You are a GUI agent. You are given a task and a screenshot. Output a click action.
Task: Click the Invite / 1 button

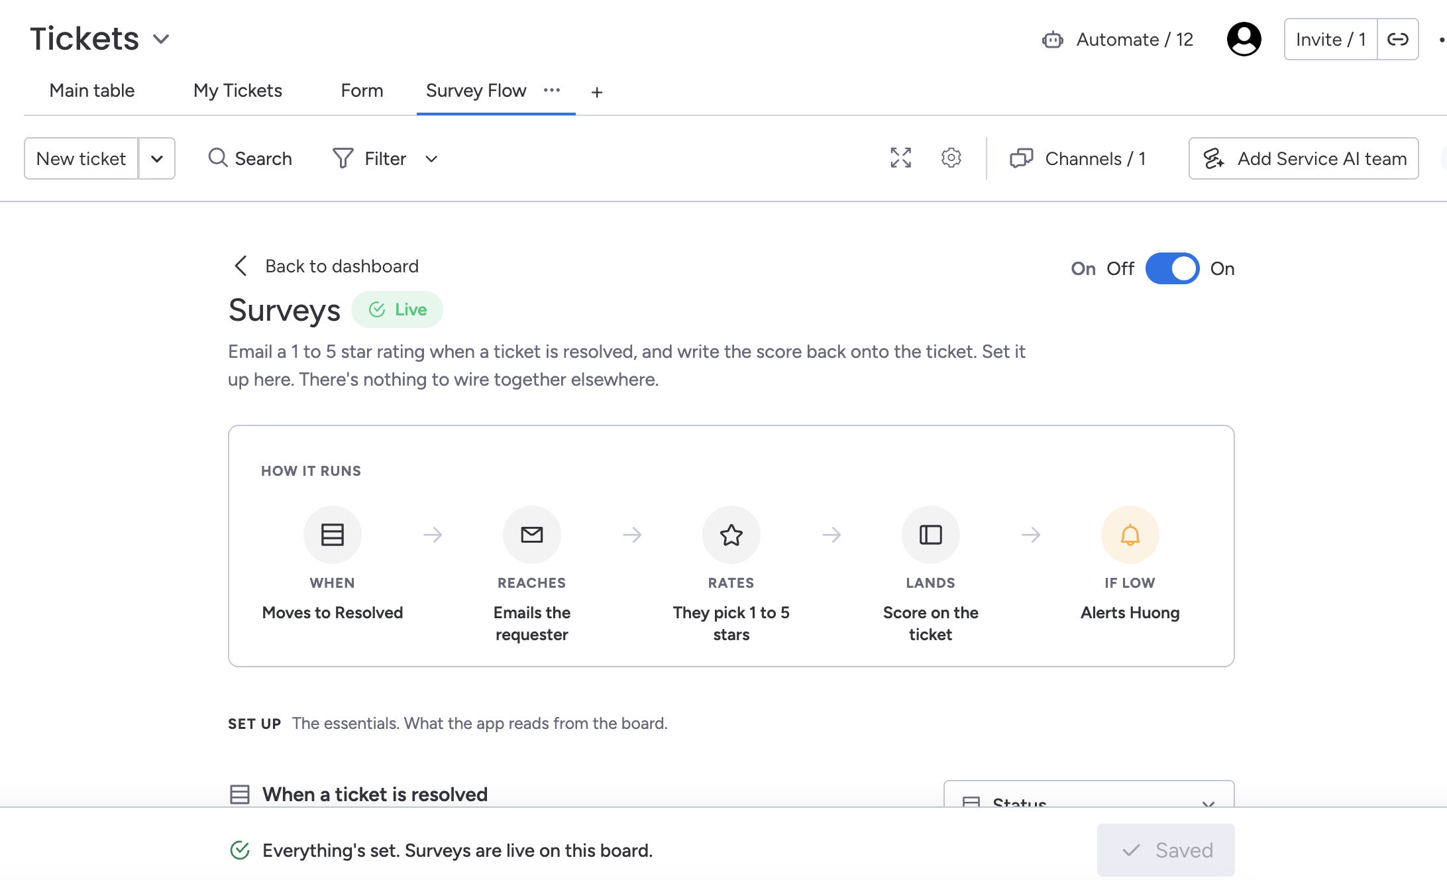click(x=1330, y=39)
